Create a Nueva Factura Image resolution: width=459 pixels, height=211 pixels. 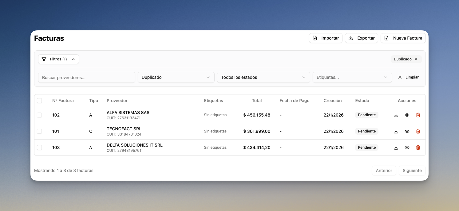[x=403, y=38]
